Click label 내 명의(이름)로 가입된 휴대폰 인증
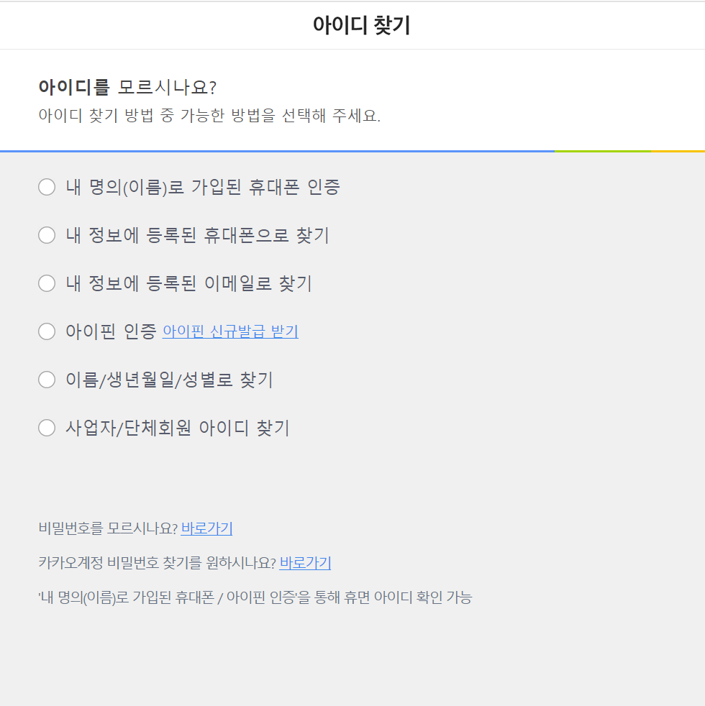 click(x=203, y=187)
